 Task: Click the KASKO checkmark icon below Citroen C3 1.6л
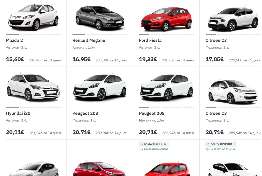pos(208,144)
